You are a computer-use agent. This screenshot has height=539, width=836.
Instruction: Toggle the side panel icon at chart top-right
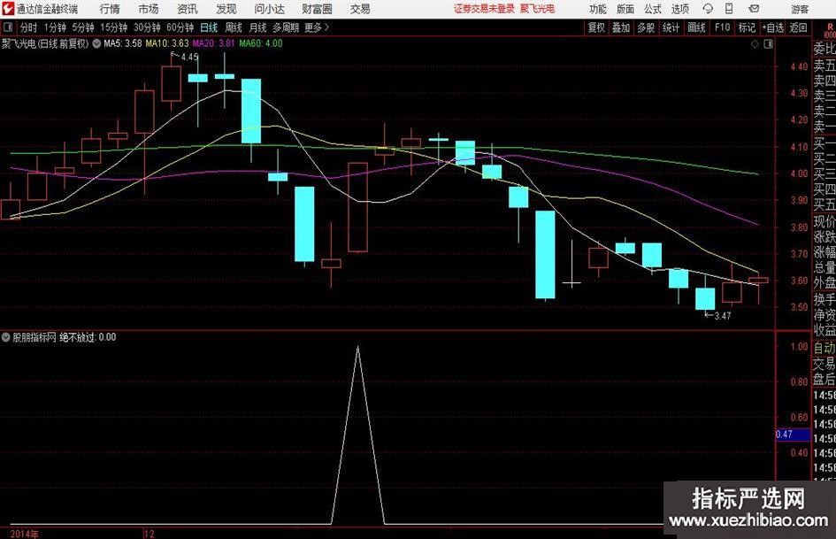pos(768,44)
